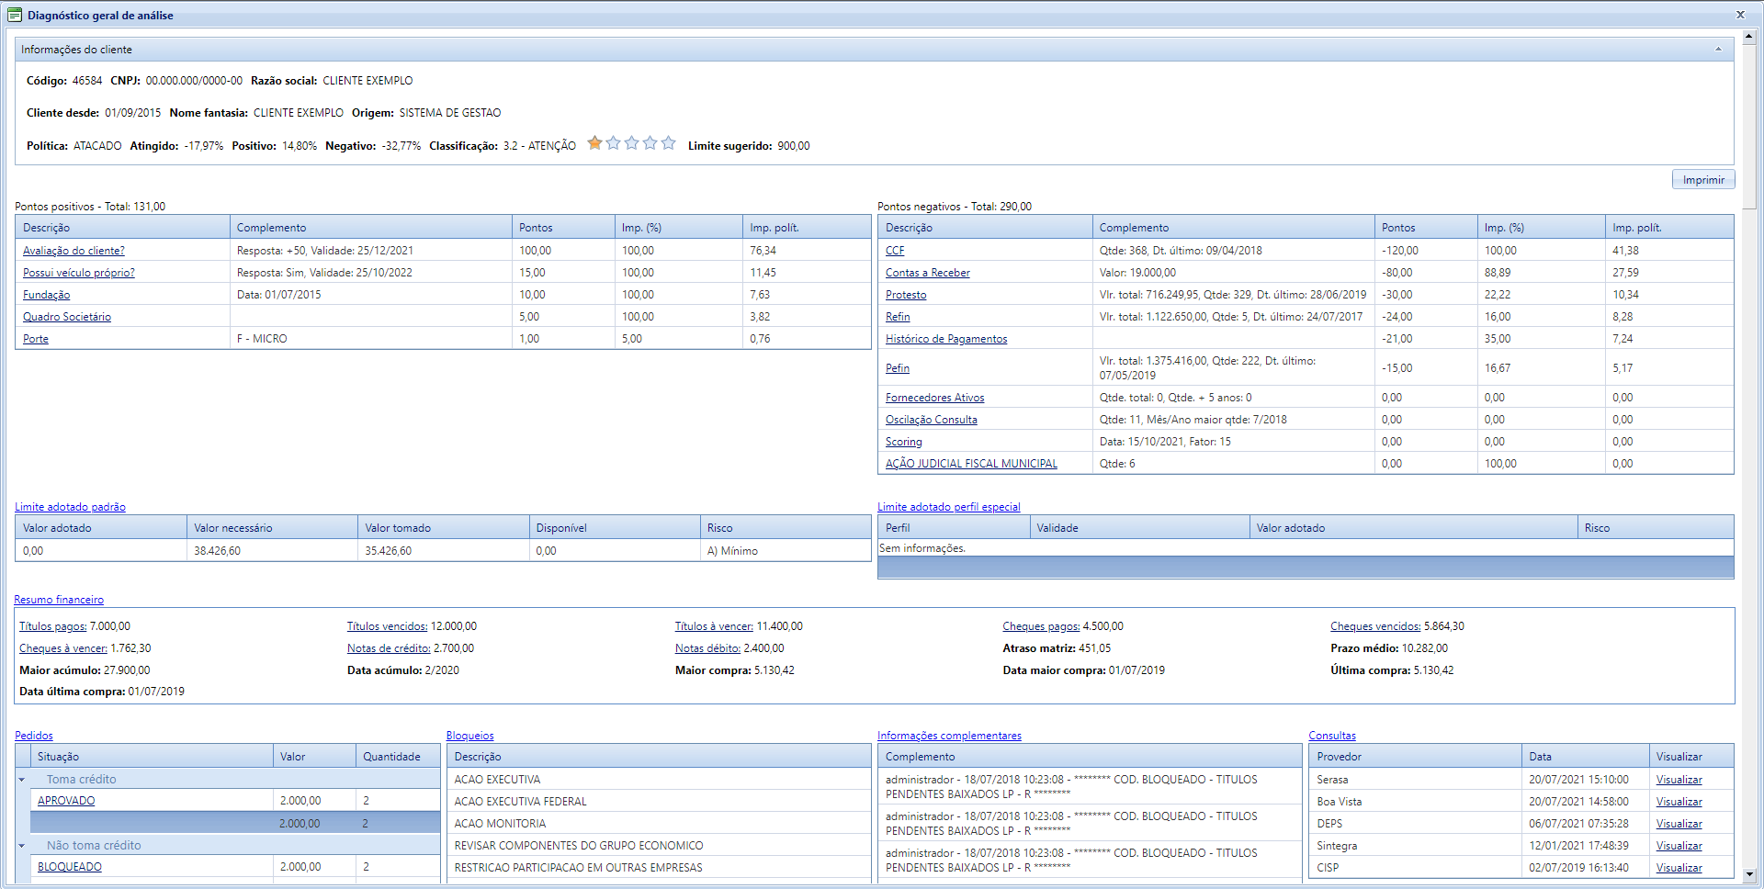
Task: Open the Porte link
Action: (36, 339)
